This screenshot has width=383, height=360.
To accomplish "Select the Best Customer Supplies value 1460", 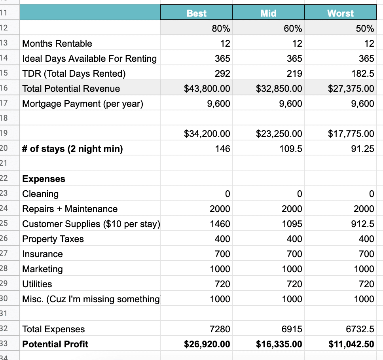I will click(x=196, y=223).
